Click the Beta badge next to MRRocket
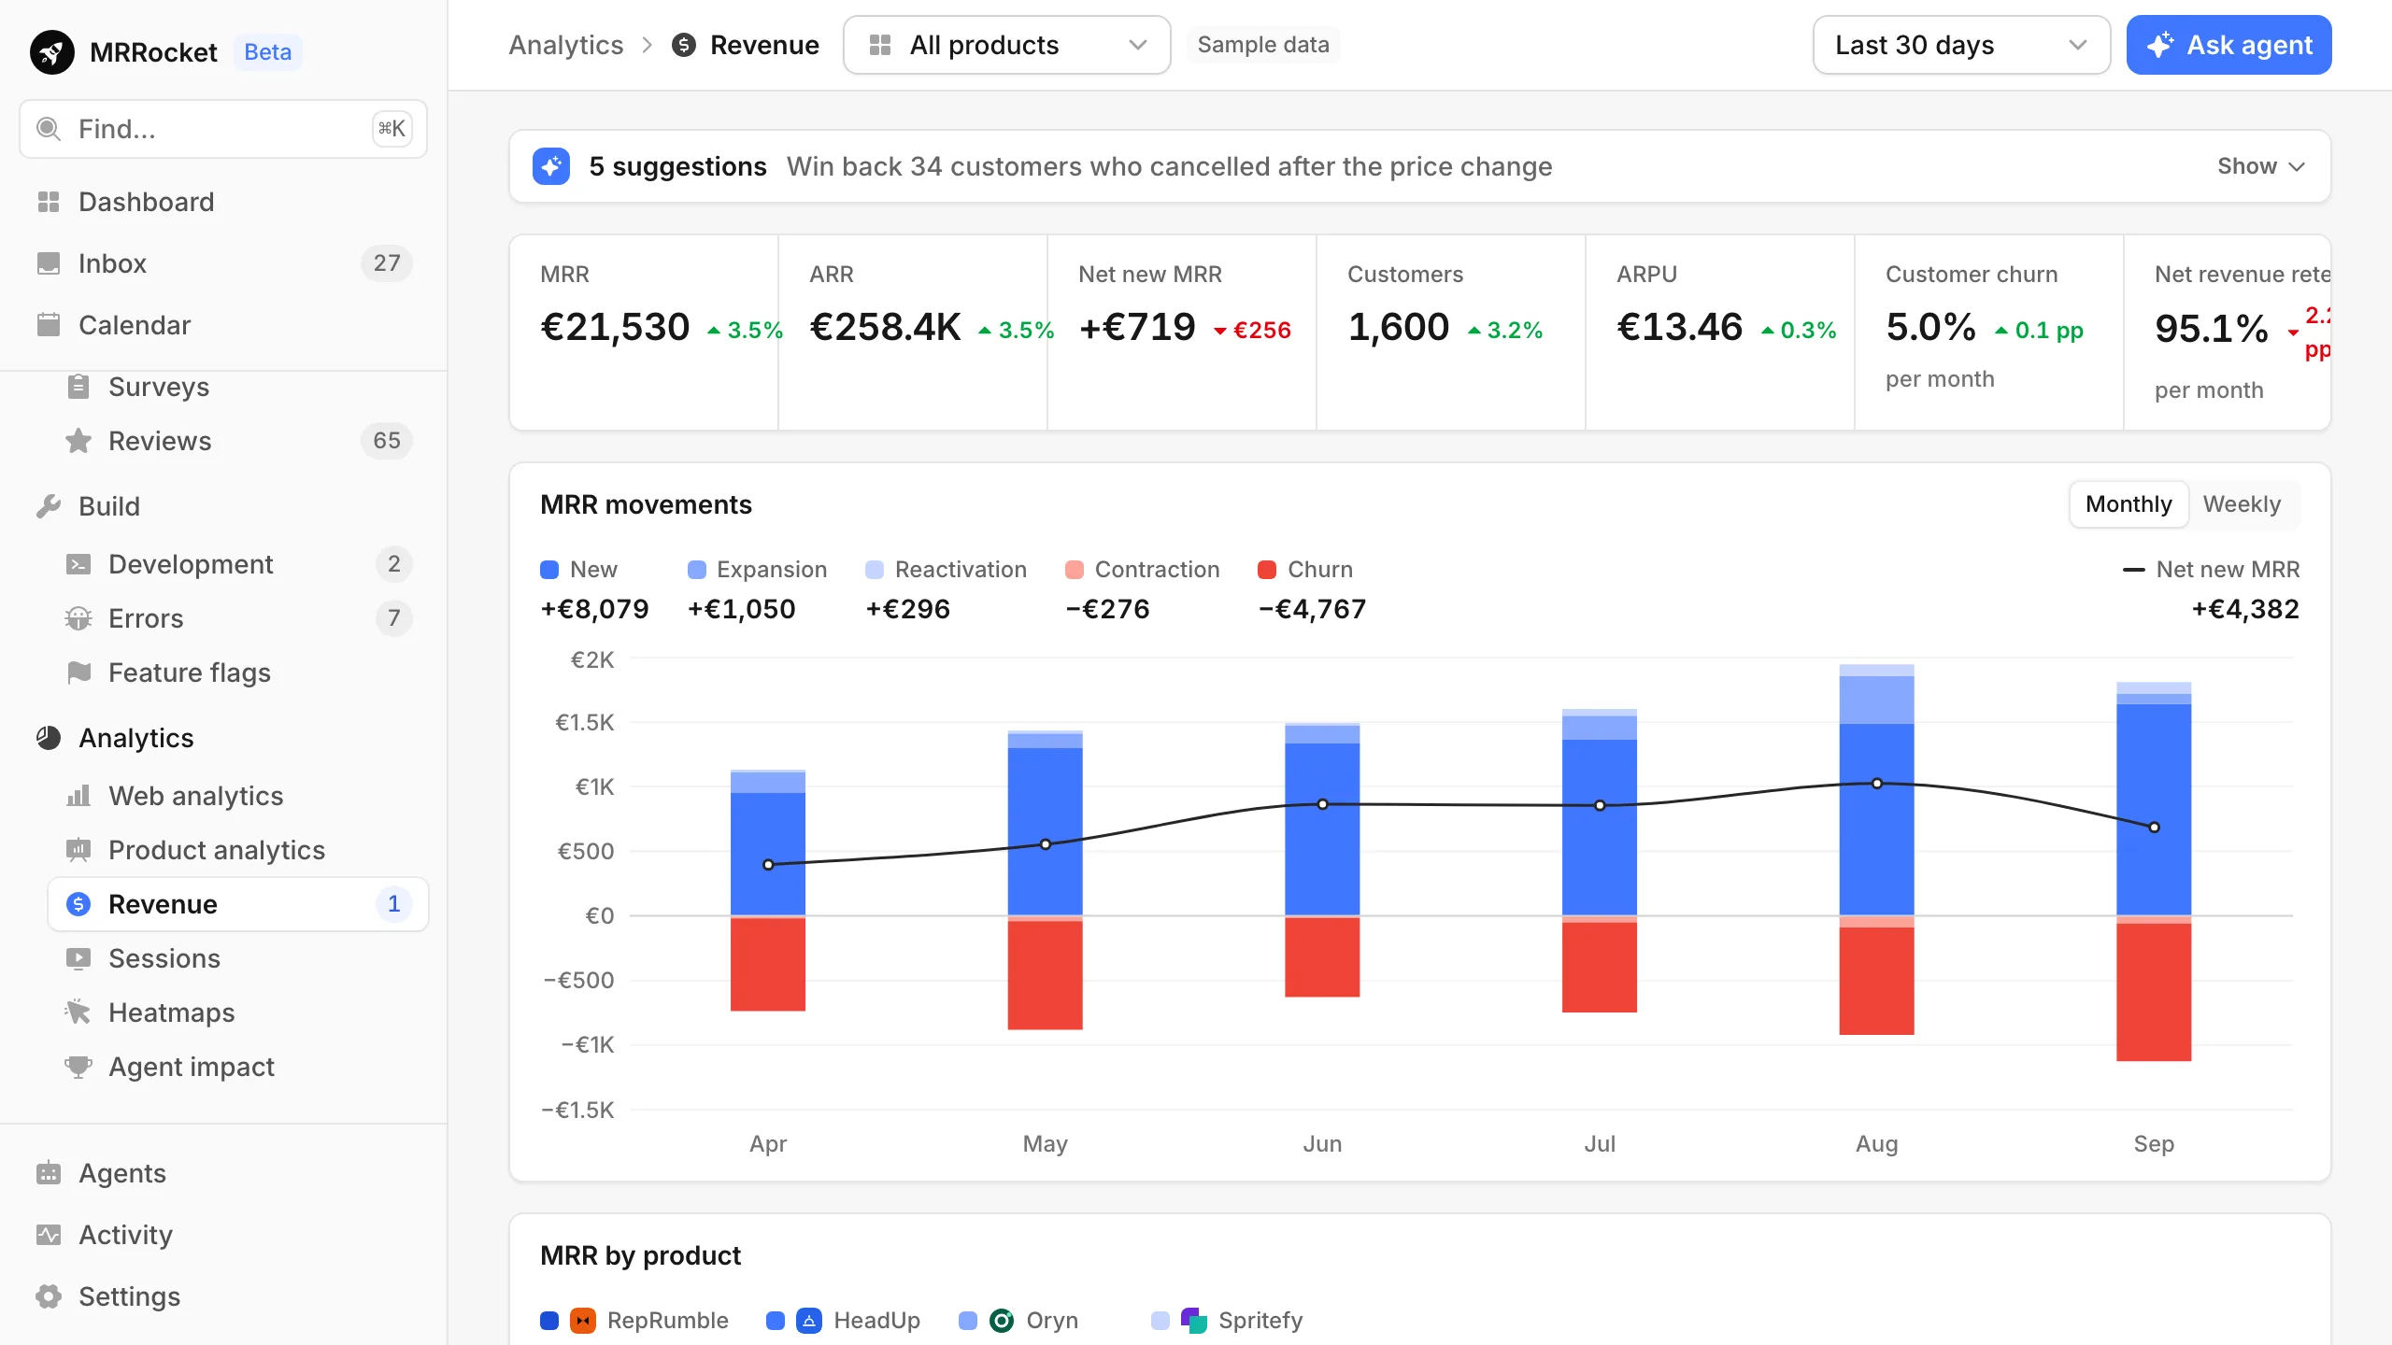 [x=267, y=52]
